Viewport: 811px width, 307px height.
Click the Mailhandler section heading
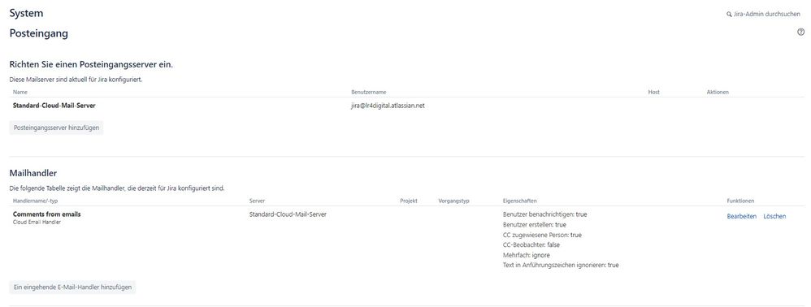coord(33,174)
